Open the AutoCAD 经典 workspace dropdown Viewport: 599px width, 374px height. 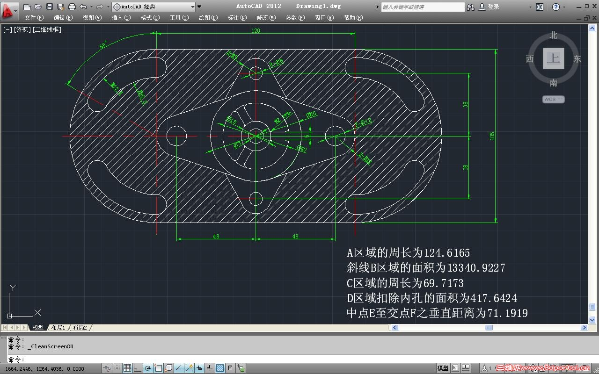[x=153, y=7]
